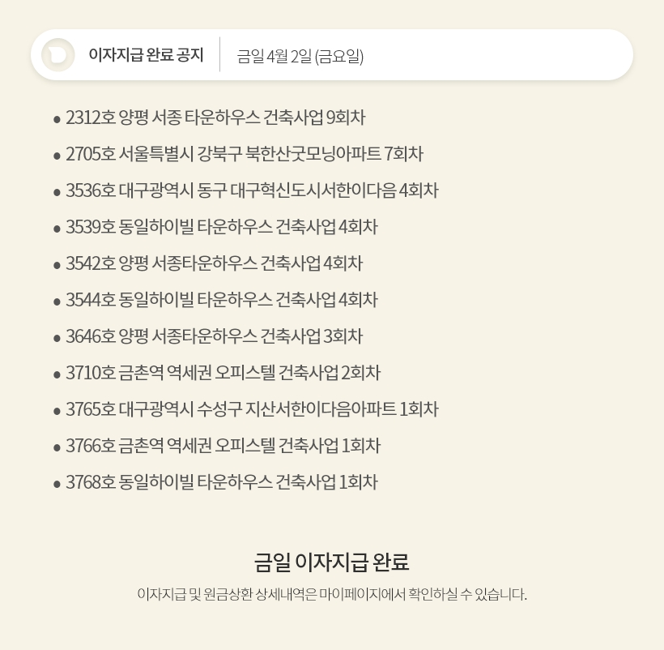664x650 pixels.
Task: Click the date '금일 4월 2일 (금요일)'
Action: (x=300, y=56)
